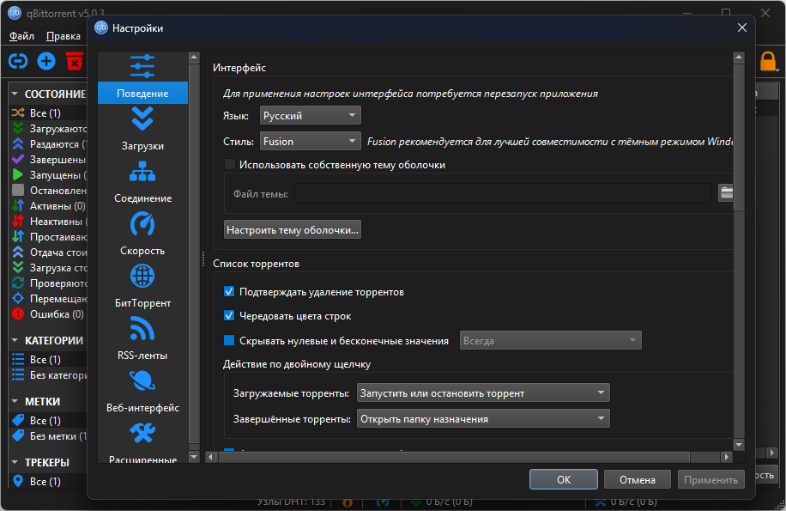Click the qBittorrent logo in Settings title bar
Image resolution: width=786 pixels, height=511 pixels.
tap(101, 28)
